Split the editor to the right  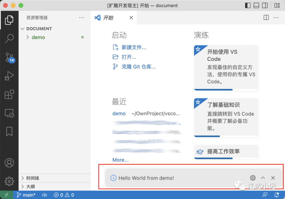tap(266, 17)
